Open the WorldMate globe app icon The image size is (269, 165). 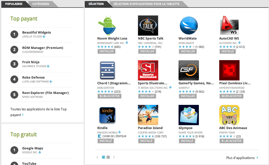(x=189, y=26)
